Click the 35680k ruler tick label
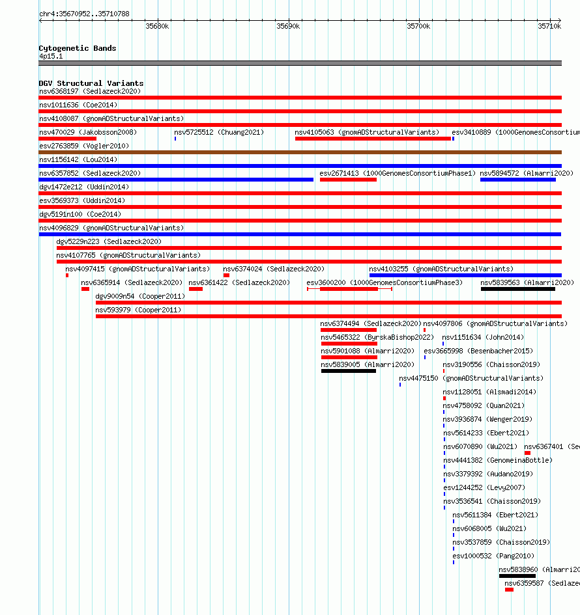This screenshot has width=580, height=615. pyautogui.click(x=157, y=26)
